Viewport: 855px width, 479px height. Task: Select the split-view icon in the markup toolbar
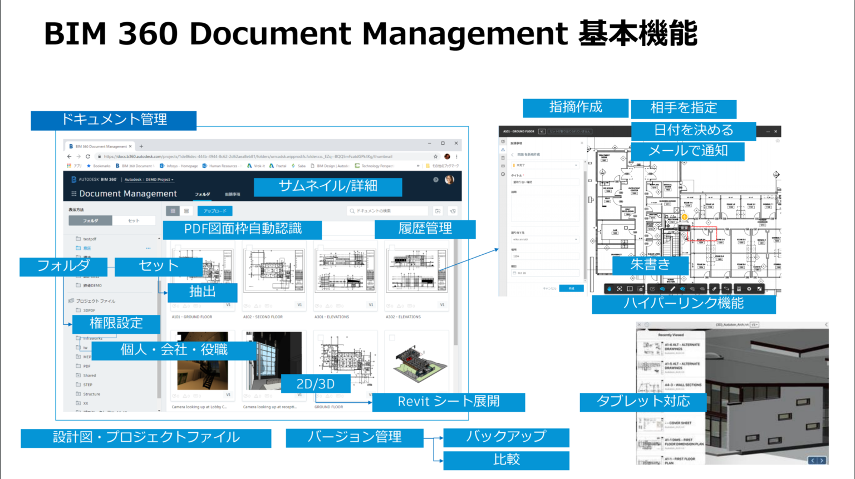coord(629,289)
